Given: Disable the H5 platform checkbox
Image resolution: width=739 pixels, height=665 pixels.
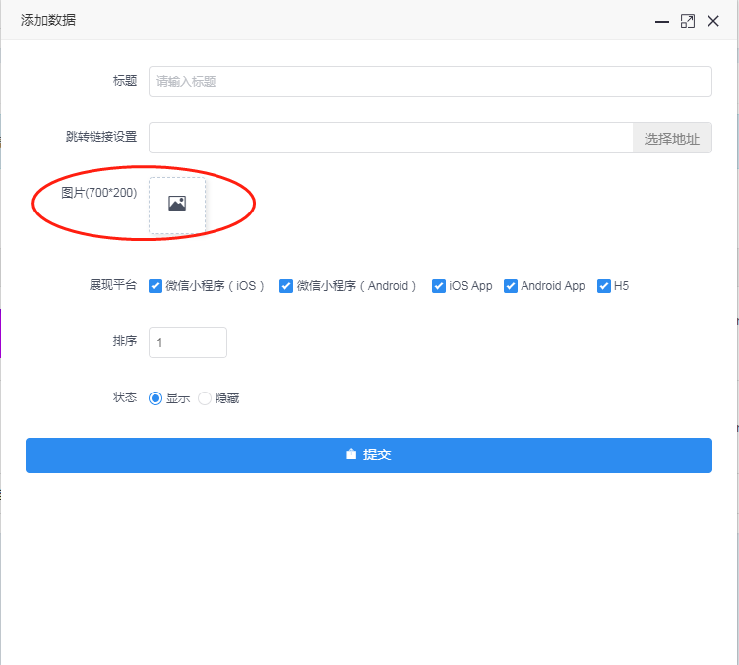Looking at the screenshot, I should tap(604, 286).
